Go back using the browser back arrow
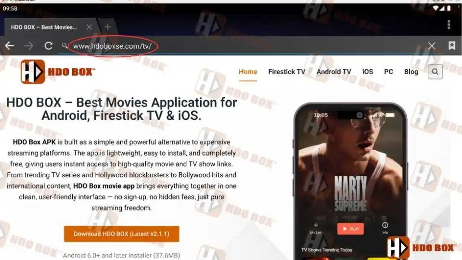Image resolution: width=462 pixels, height=260 pixels. (x=10, y=46)
